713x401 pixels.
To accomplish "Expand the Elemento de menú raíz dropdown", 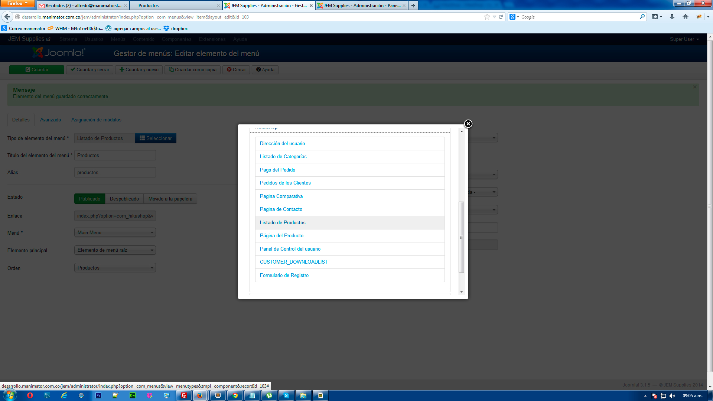I will (x=115, y=250).
